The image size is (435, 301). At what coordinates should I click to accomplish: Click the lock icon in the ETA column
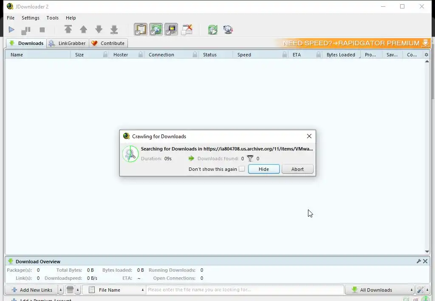(x=319, y=55)
